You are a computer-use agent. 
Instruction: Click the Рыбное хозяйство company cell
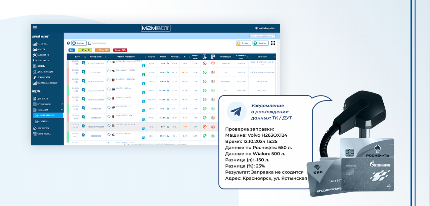262,72
